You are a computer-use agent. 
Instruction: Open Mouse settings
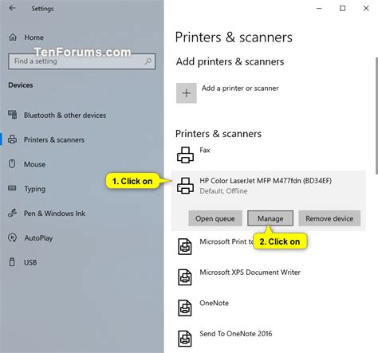click(x=34, y=164)
